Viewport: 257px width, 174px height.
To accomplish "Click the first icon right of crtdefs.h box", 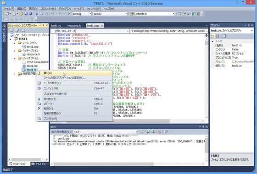I will [x=179, y=14].
